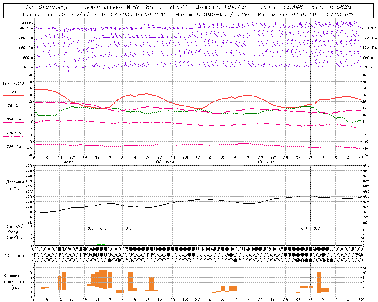
Task: Click the elevation text "Высота: 582м"
Action: pos(331,7)
